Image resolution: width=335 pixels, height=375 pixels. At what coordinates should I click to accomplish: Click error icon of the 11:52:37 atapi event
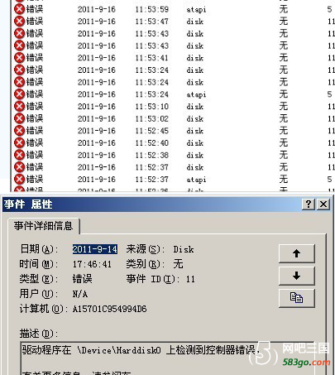pyautogui.click(x=19, y=179)
